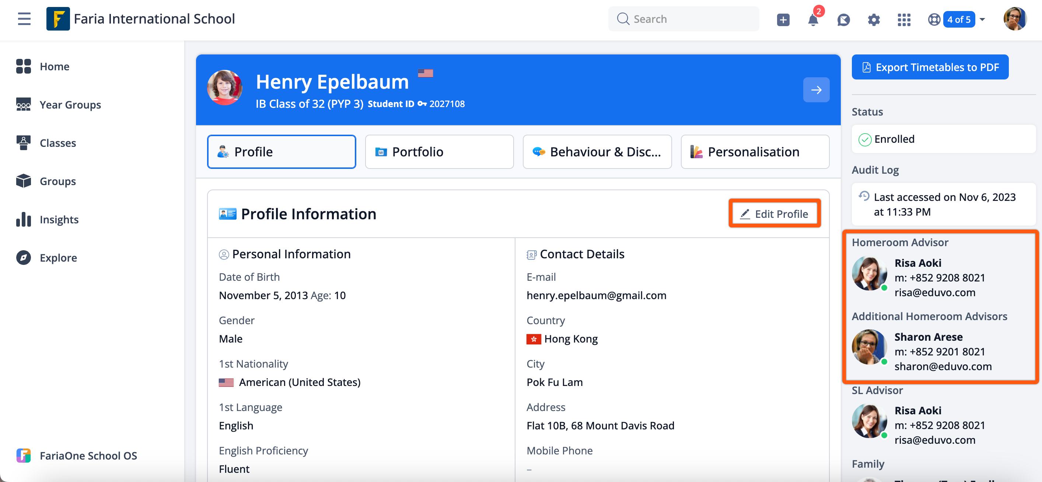Open the messages chat bubble icon
1042x482 pixels.
(x=843, y=20)
